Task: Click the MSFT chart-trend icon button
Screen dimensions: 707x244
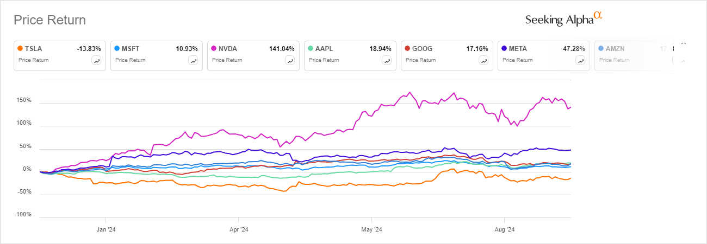Action: click(193, 61)
